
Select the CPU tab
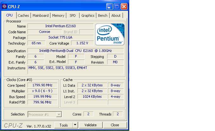pyautogui.click(x=9, y=15)
